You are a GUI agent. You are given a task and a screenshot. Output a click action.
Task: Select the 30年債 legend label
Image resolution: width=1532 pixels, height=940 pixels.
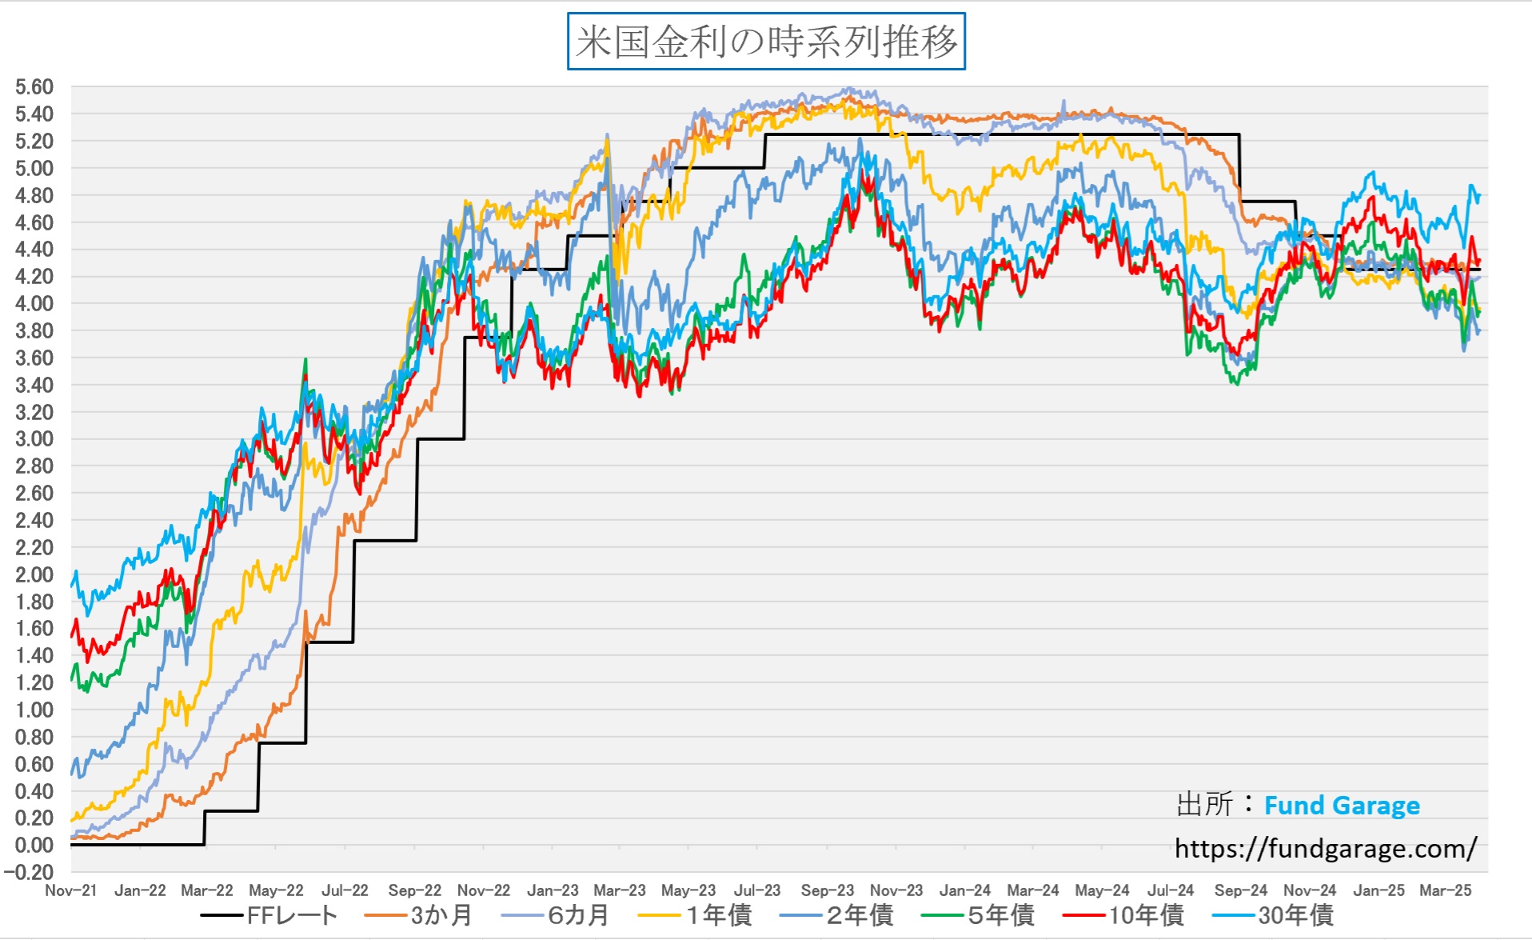point(1295,915)
